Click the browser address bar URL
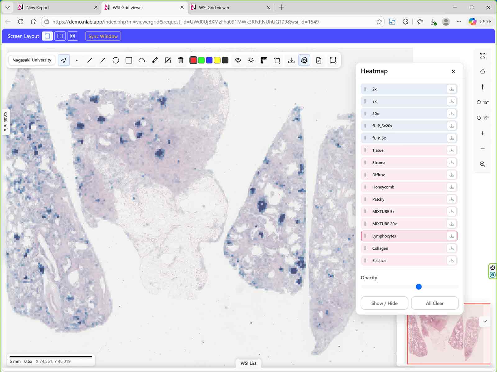The width and height of the screenshot is (497, 372). [185, 22]
